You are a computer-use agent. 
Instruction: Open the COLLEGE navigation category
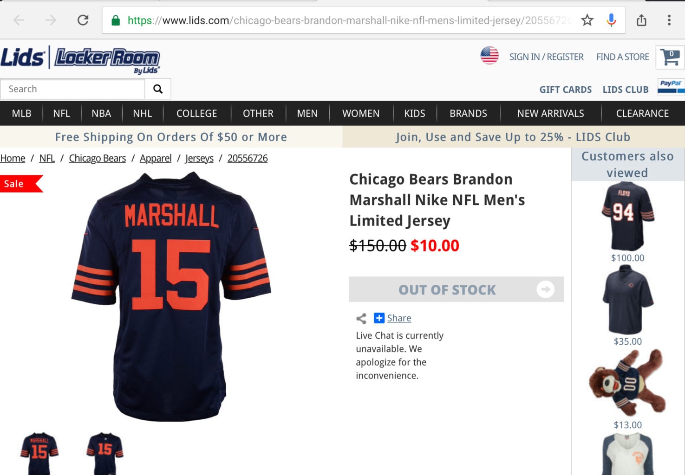coord(196,113)
